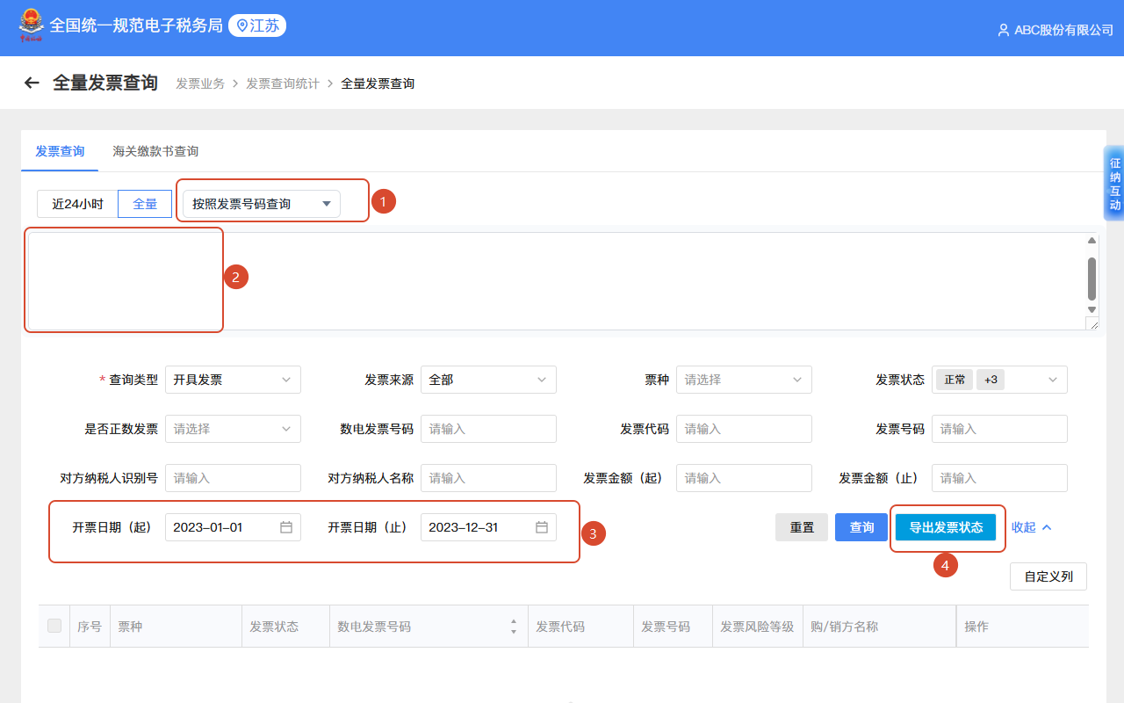Open the 开票日期（起） calendar picker
This screenshot has width=1124, height=703.
click(285, 527)
